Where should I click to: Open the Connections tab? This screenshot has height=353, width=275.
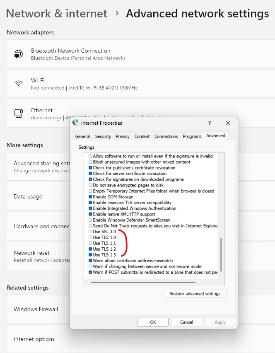(x=166, y=136)
